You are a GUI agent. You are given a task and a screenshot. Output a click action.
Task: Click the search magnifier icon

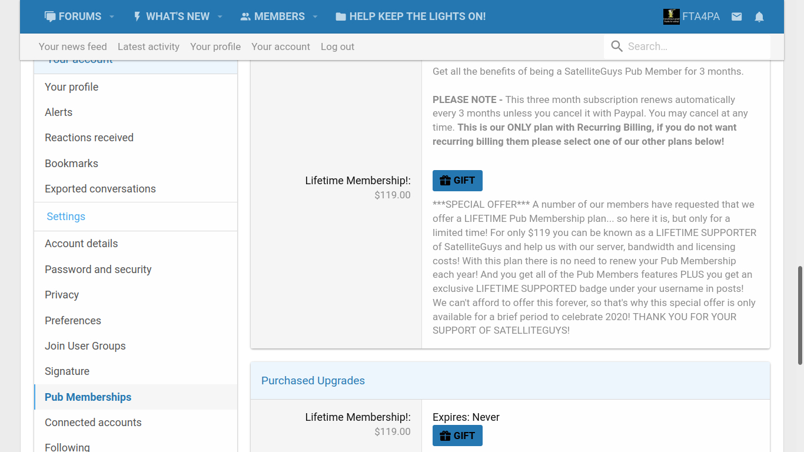(x=617, y=46)
